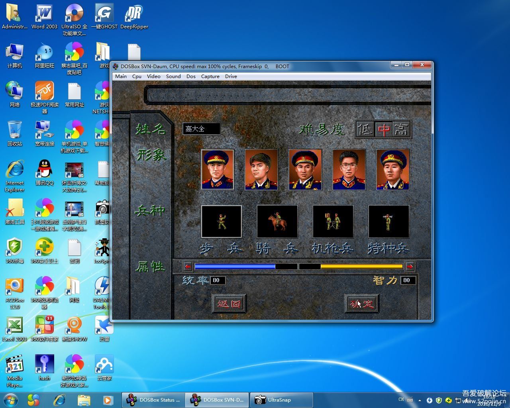Image resolution: width=510 pixels, height=408 pixels.
Task: Open the Cpu menu in DOSBox
Action: pyautogui.click(x=137, y=76)
